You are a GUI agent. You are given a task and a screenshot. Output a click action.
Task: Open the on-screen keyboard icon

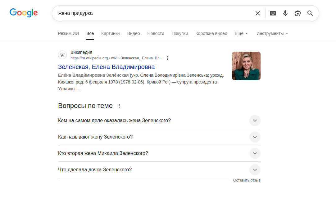[x=273, y=13]
